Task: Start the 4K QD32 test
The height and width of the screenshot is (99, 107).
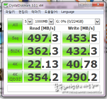Action: pyautogui.click(x=15, y=77)
